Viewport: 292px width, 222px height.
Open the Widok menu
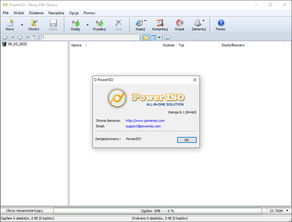coord(19,13)
